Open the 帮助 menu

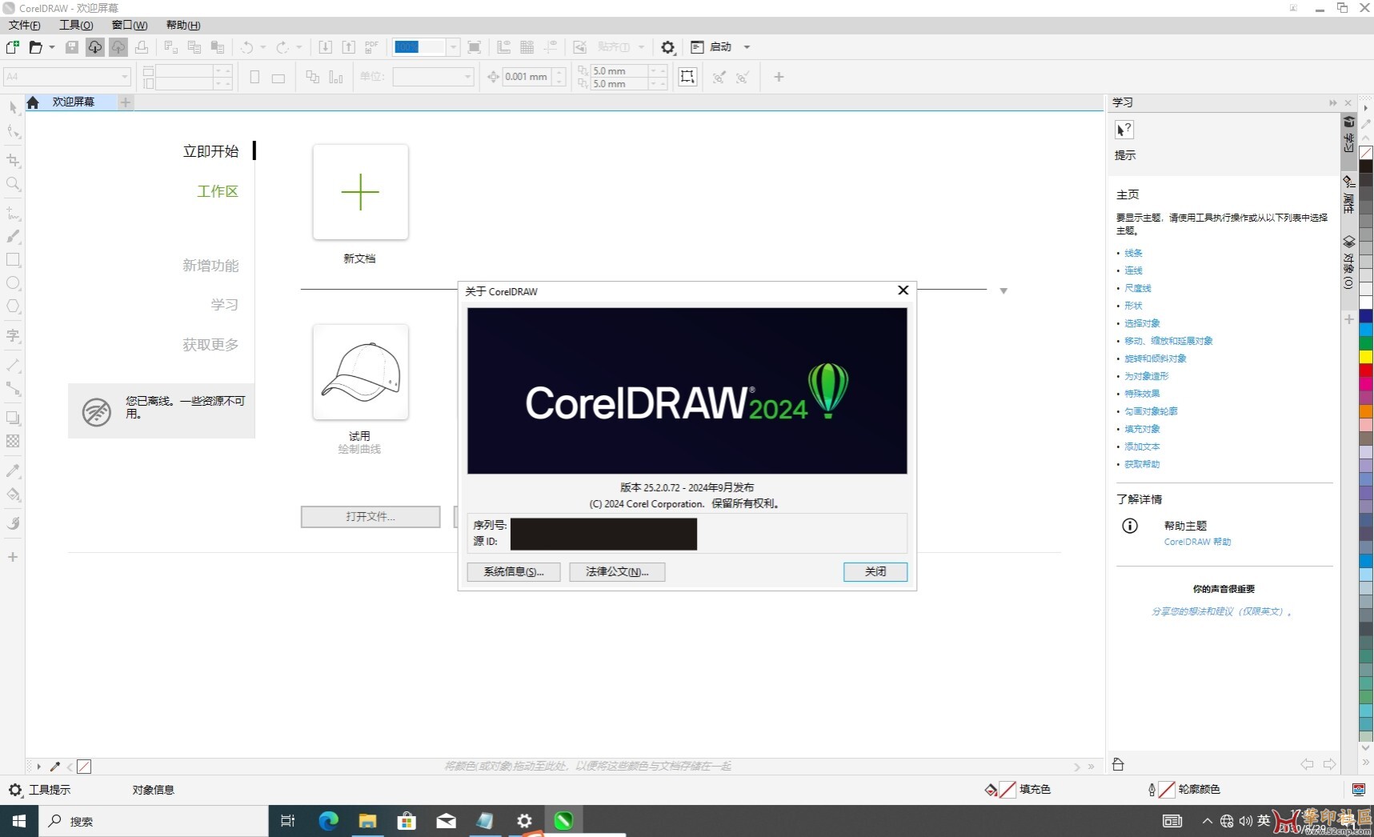(x=183, y=25)
